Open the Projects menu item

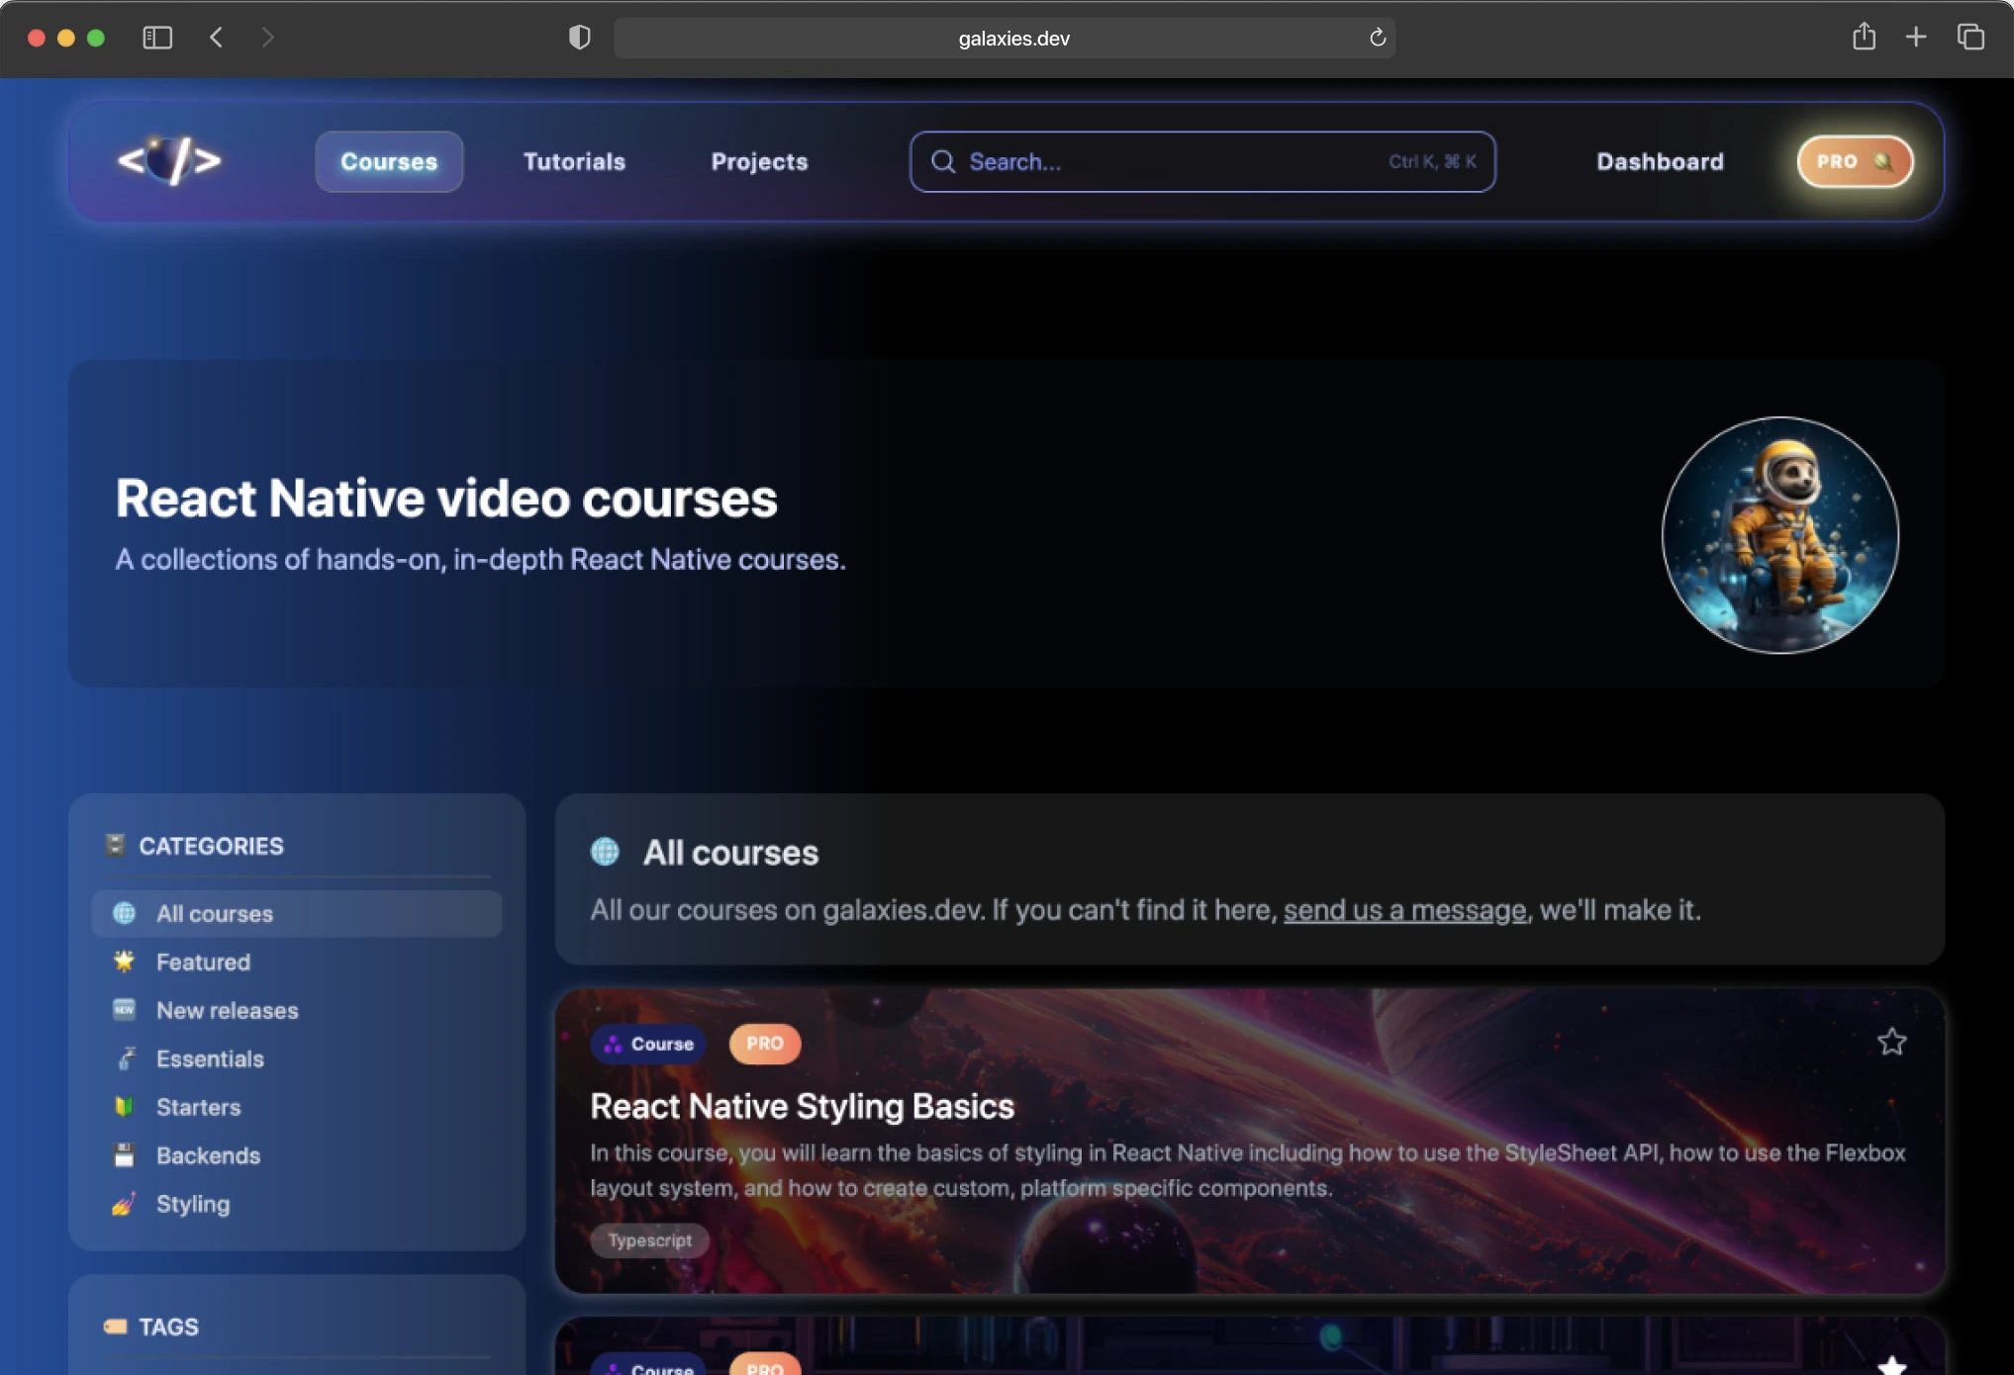click(758, 161)
